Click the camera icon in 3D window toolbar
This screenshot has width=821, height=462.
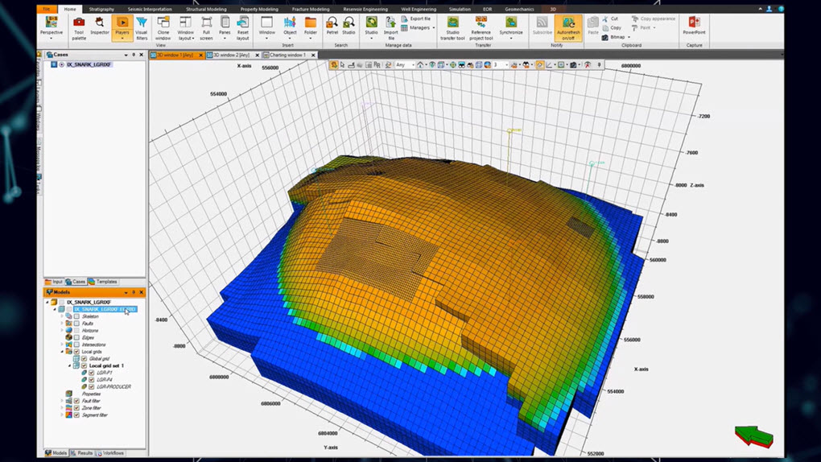[x=573, y=65]
